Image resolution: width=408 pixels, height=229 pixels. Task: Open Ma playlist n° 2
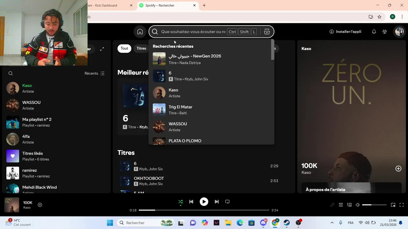click(x=56, y=122)
